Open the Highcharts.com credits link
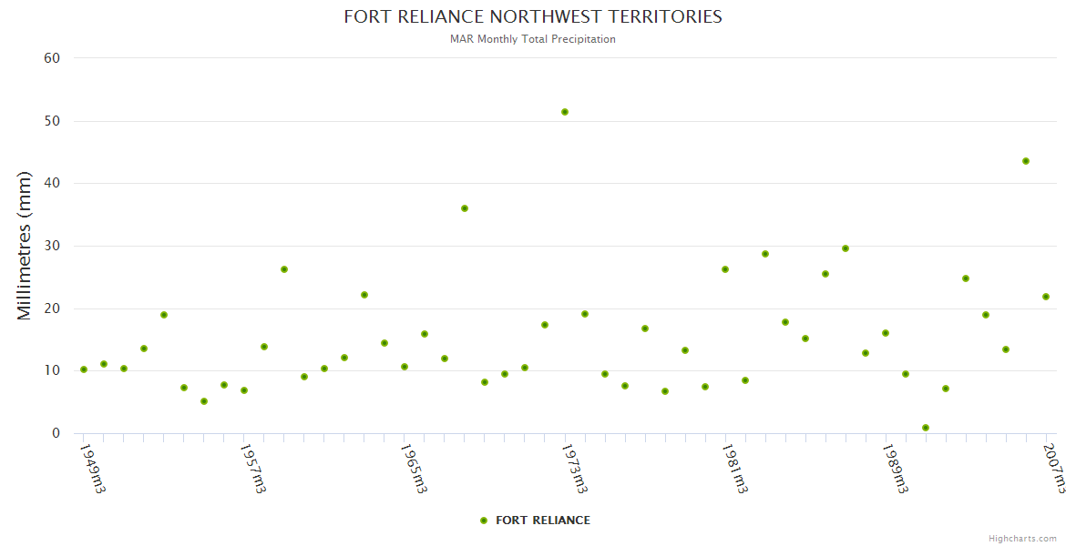Screen dimensions: 1066x546 click(1022, 539)
